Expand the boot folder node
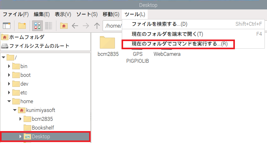This screenshot has height=143, width=267. coord(9,75)
